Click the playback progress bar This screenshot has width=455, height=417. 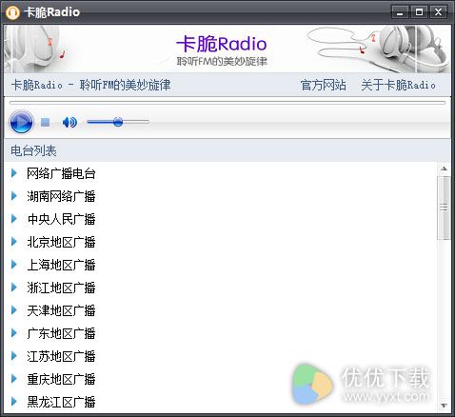(x=227, y=103)
